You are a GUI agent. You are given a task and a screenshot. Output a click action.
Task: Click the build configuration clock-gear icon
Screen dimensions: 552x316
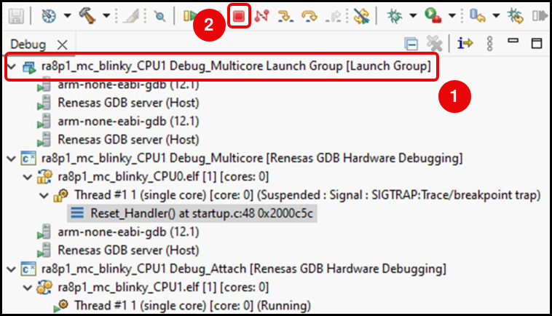point(49,16)
